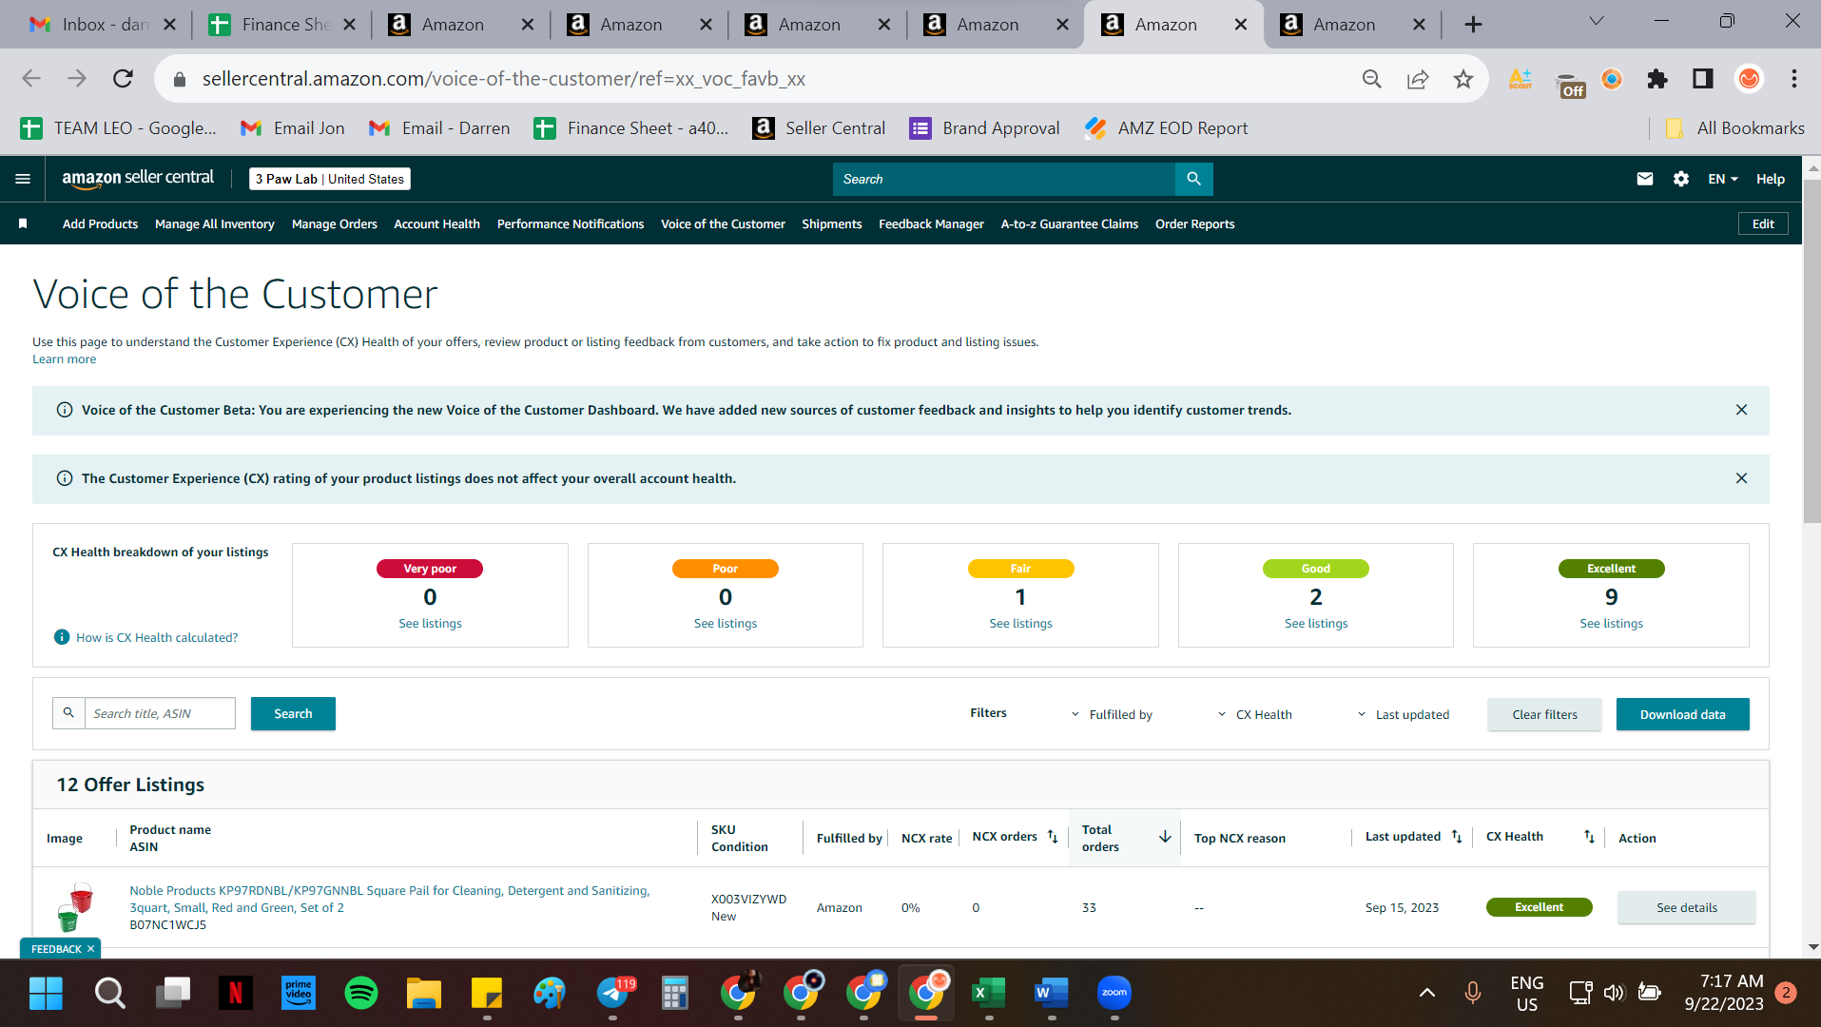
Task: Open Spotify from the taskbar
Action: click(361, 993)
